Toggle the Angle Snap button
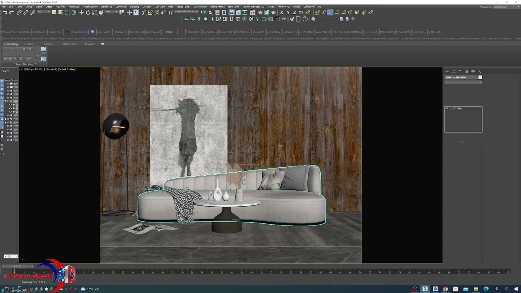 (150, 12)
